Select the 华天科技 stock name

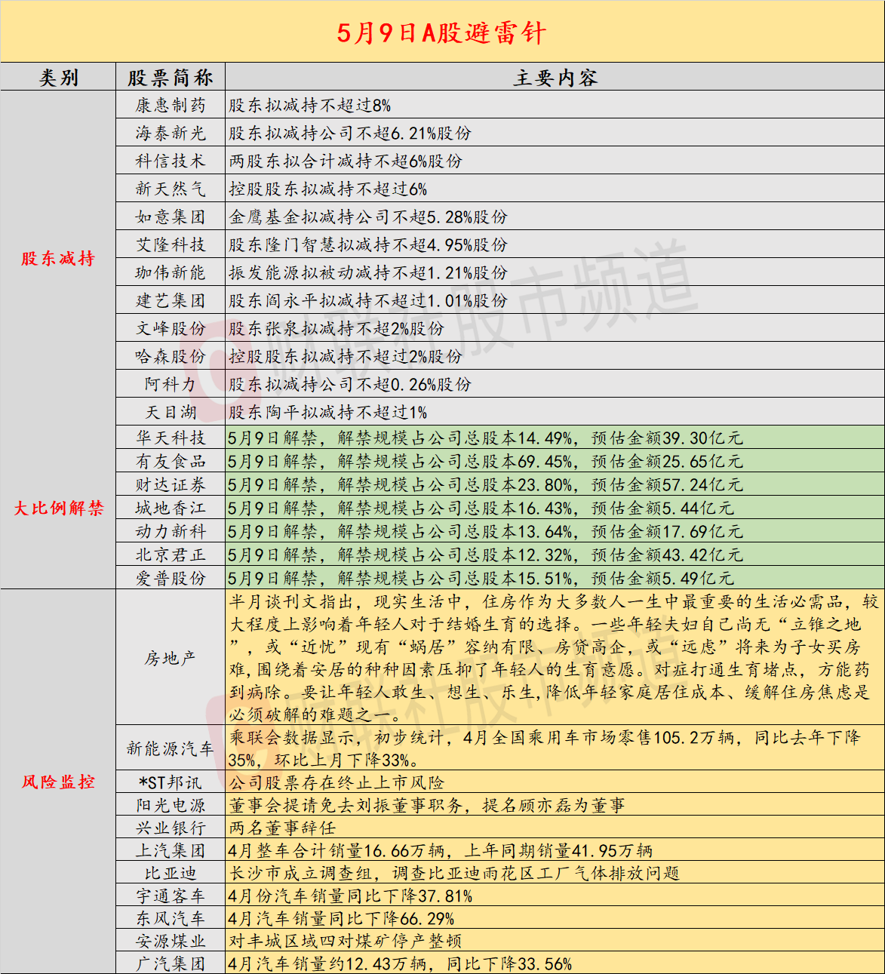171,438
